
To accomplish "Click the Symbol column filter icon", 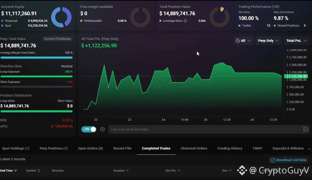I will (x=39, y=171).
